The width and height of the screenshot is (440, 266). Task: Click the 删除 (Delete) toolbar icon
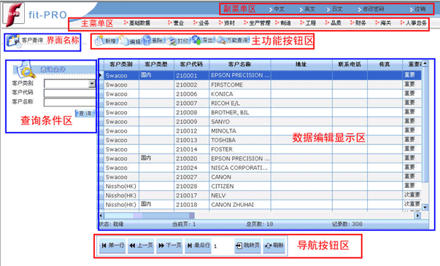pos(153,41)
